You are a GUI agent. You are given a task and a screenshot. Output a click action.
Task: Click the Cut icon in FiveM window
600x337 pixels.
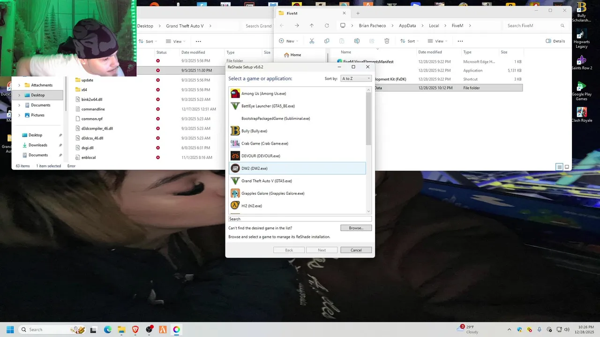[x=312, y=41]
